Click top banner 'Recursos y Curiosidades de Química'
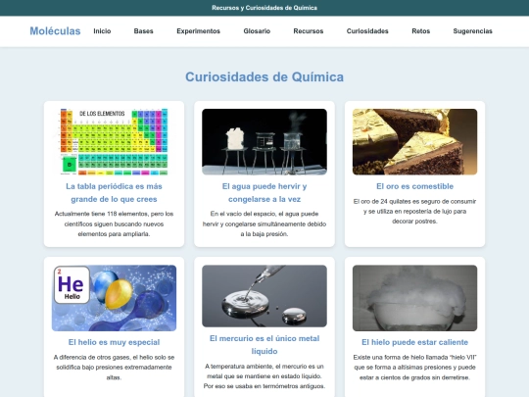 pos(264,8)
